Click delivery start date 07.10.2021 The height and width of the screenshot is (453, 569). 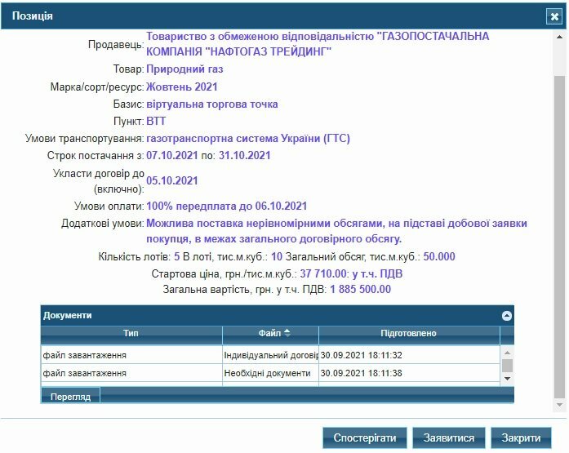coord(172,156)
